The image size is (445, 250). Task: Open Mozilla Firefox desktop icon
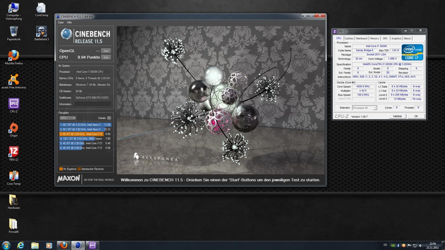14,57
